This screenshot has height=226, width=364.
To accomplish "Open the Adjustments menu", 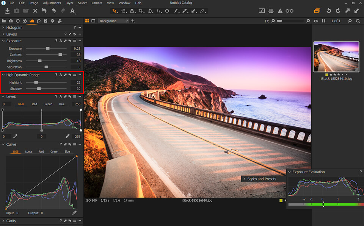I will pos(52,3).
